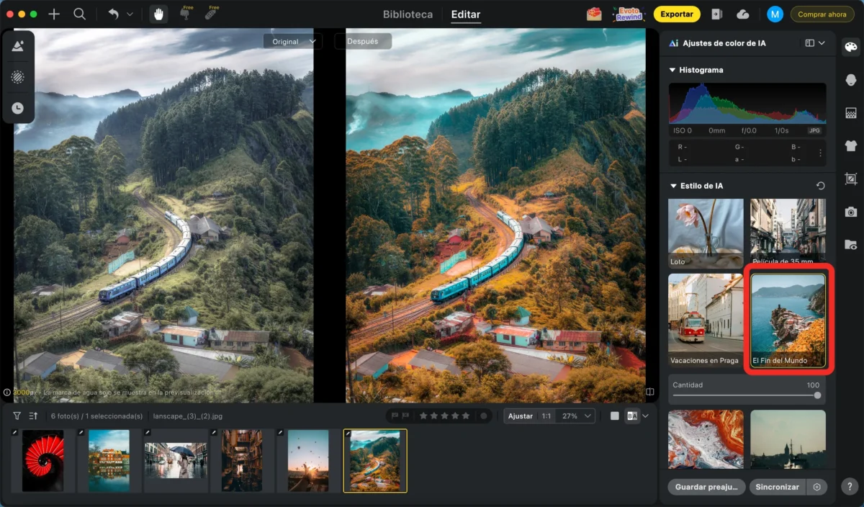Click the Exportar button
The image size is (864, 507).
pos(677,14)
